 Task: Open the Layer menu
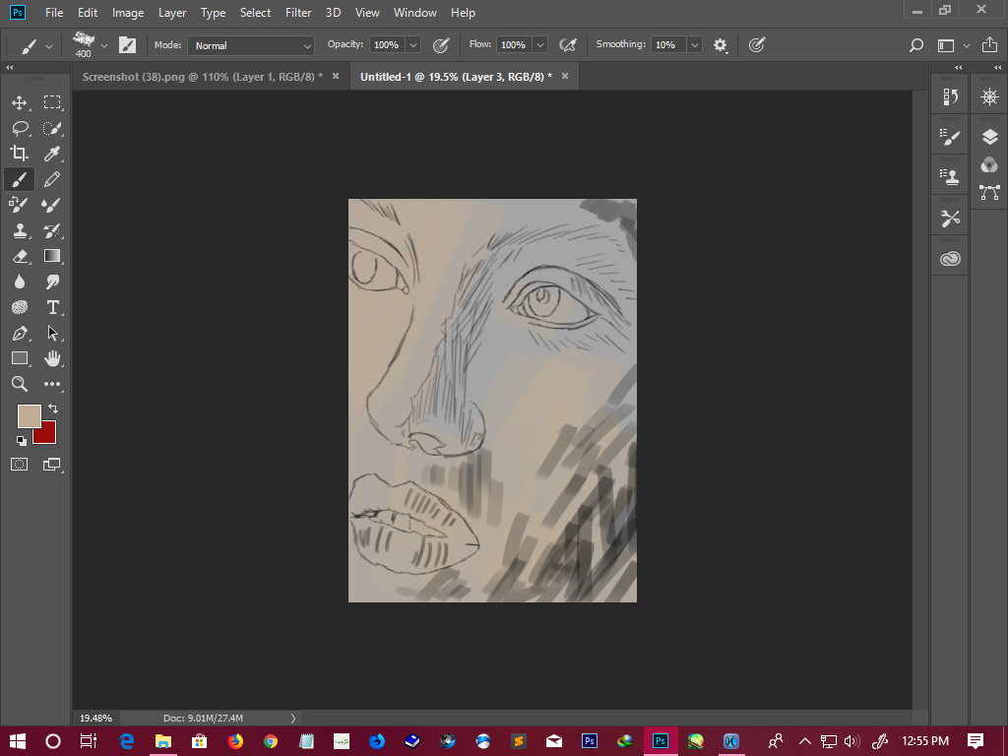pos(172,12)
